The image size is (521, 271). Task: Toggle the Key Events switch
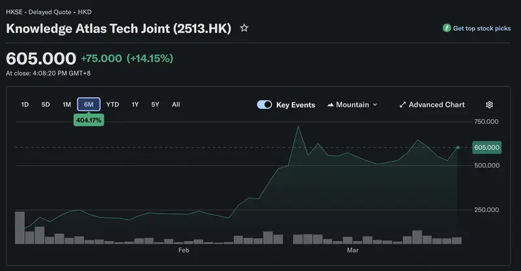[264, 105]
